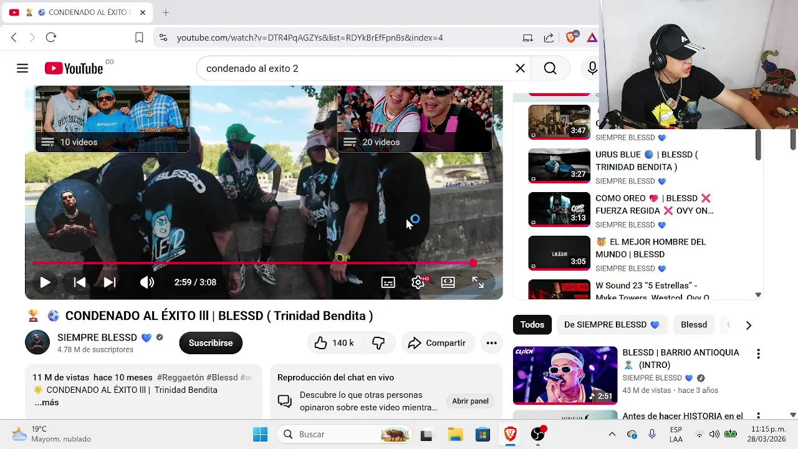
Task: Go to YouTube home via logo
Action: 74,69
